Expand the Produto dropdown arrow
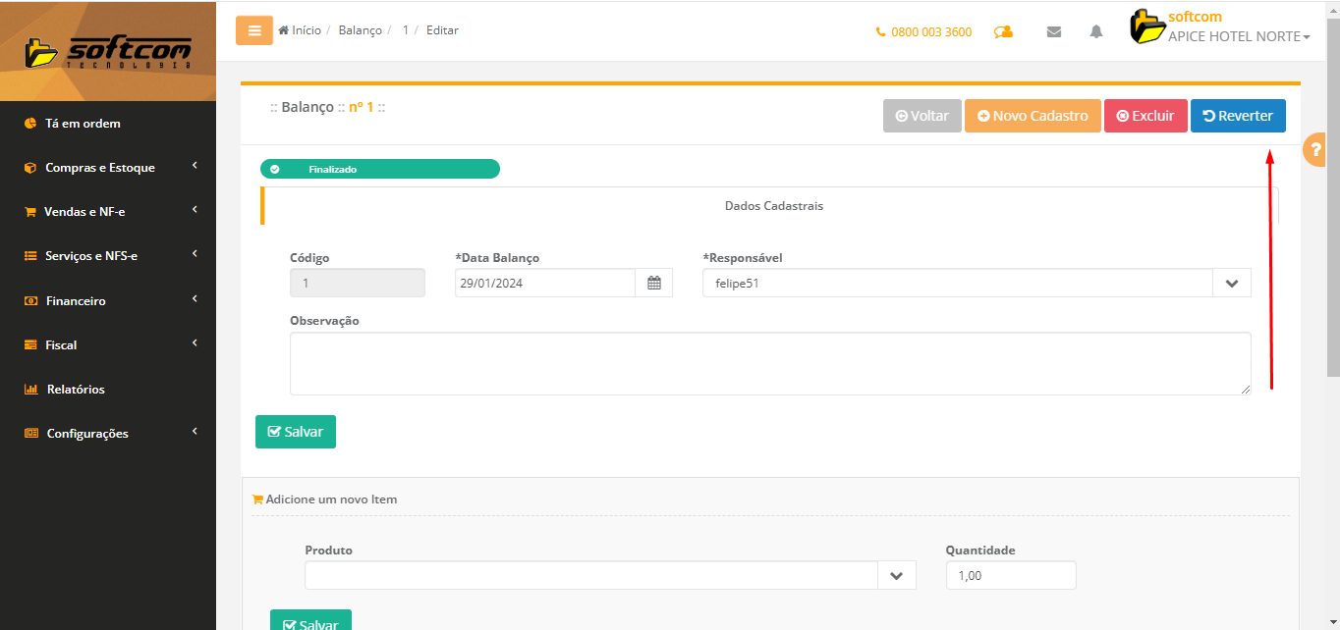 (896, 576)
